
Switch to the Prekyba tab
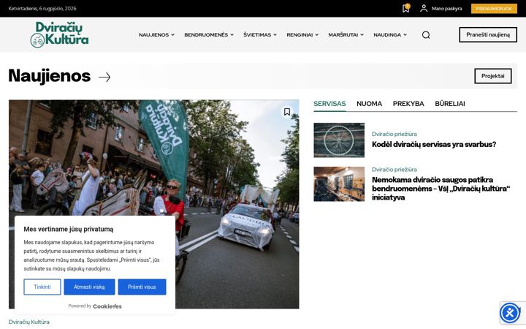pos(408,104)
